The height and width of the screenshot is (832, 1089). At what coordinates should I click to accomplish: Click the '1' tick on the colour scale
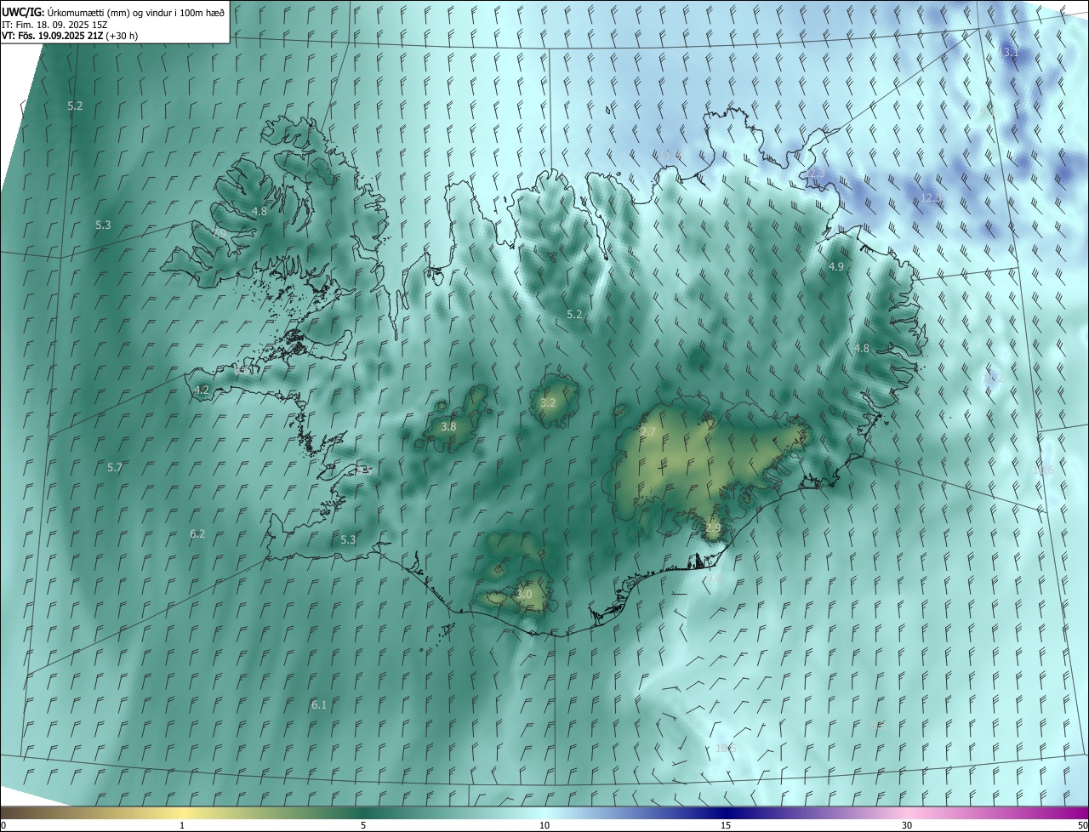[x=182, y=825]
